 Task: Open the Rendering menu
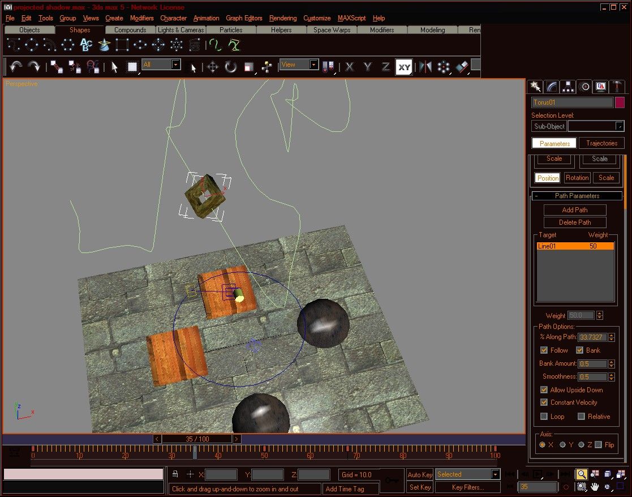282,18
